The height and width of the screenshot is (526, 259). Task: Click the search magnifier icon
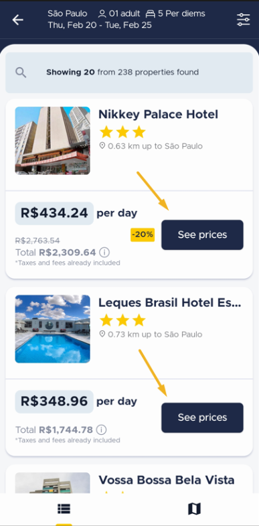click(x=21, y=72)
